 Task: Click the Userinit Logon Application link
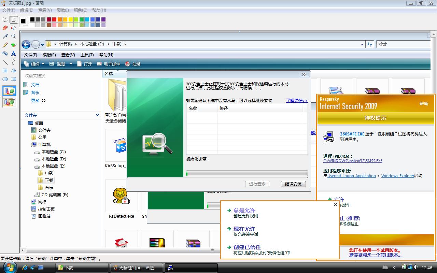[352, 176]
